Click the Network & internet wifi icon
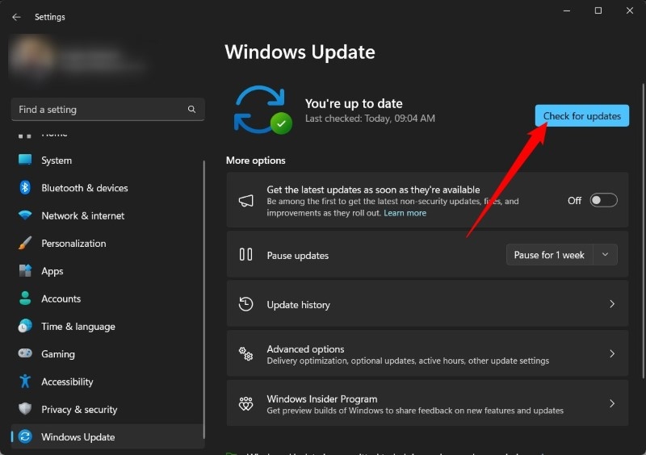The image size is (646, 455). click(25, 215)
